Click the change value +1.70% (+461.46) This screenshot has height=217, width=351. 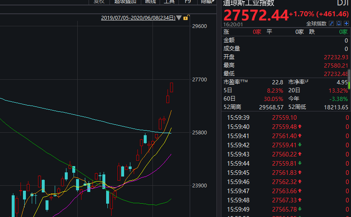[319, 14]
